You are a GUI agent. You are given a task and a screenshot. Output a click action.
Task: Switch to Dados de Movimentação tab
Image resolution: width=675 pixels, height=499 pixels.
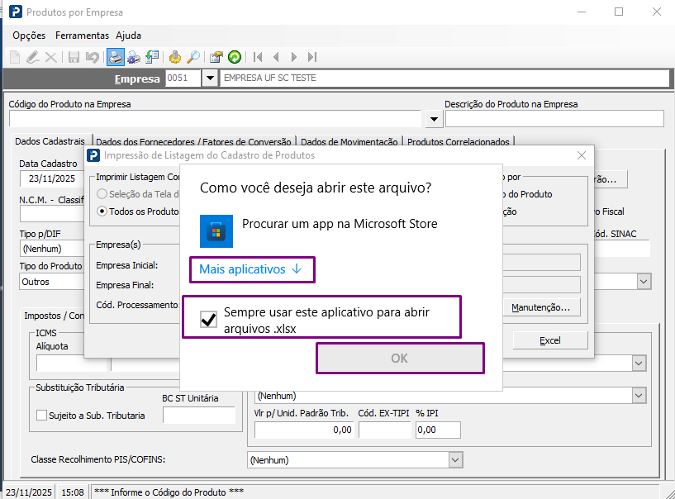click(349, 141)
